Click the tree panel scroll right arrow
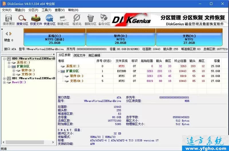This screenshot has width=229, height=151. (53, 142)
